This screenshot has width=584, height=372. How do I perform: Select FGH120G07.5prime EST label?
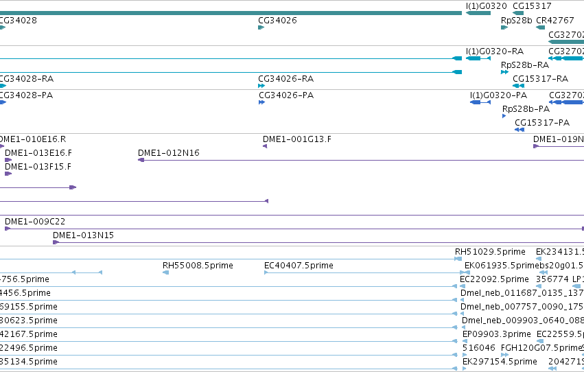[542, 348]
